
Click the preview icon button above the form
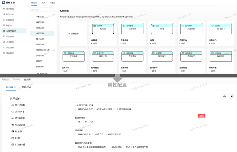[x=224, y=96]
